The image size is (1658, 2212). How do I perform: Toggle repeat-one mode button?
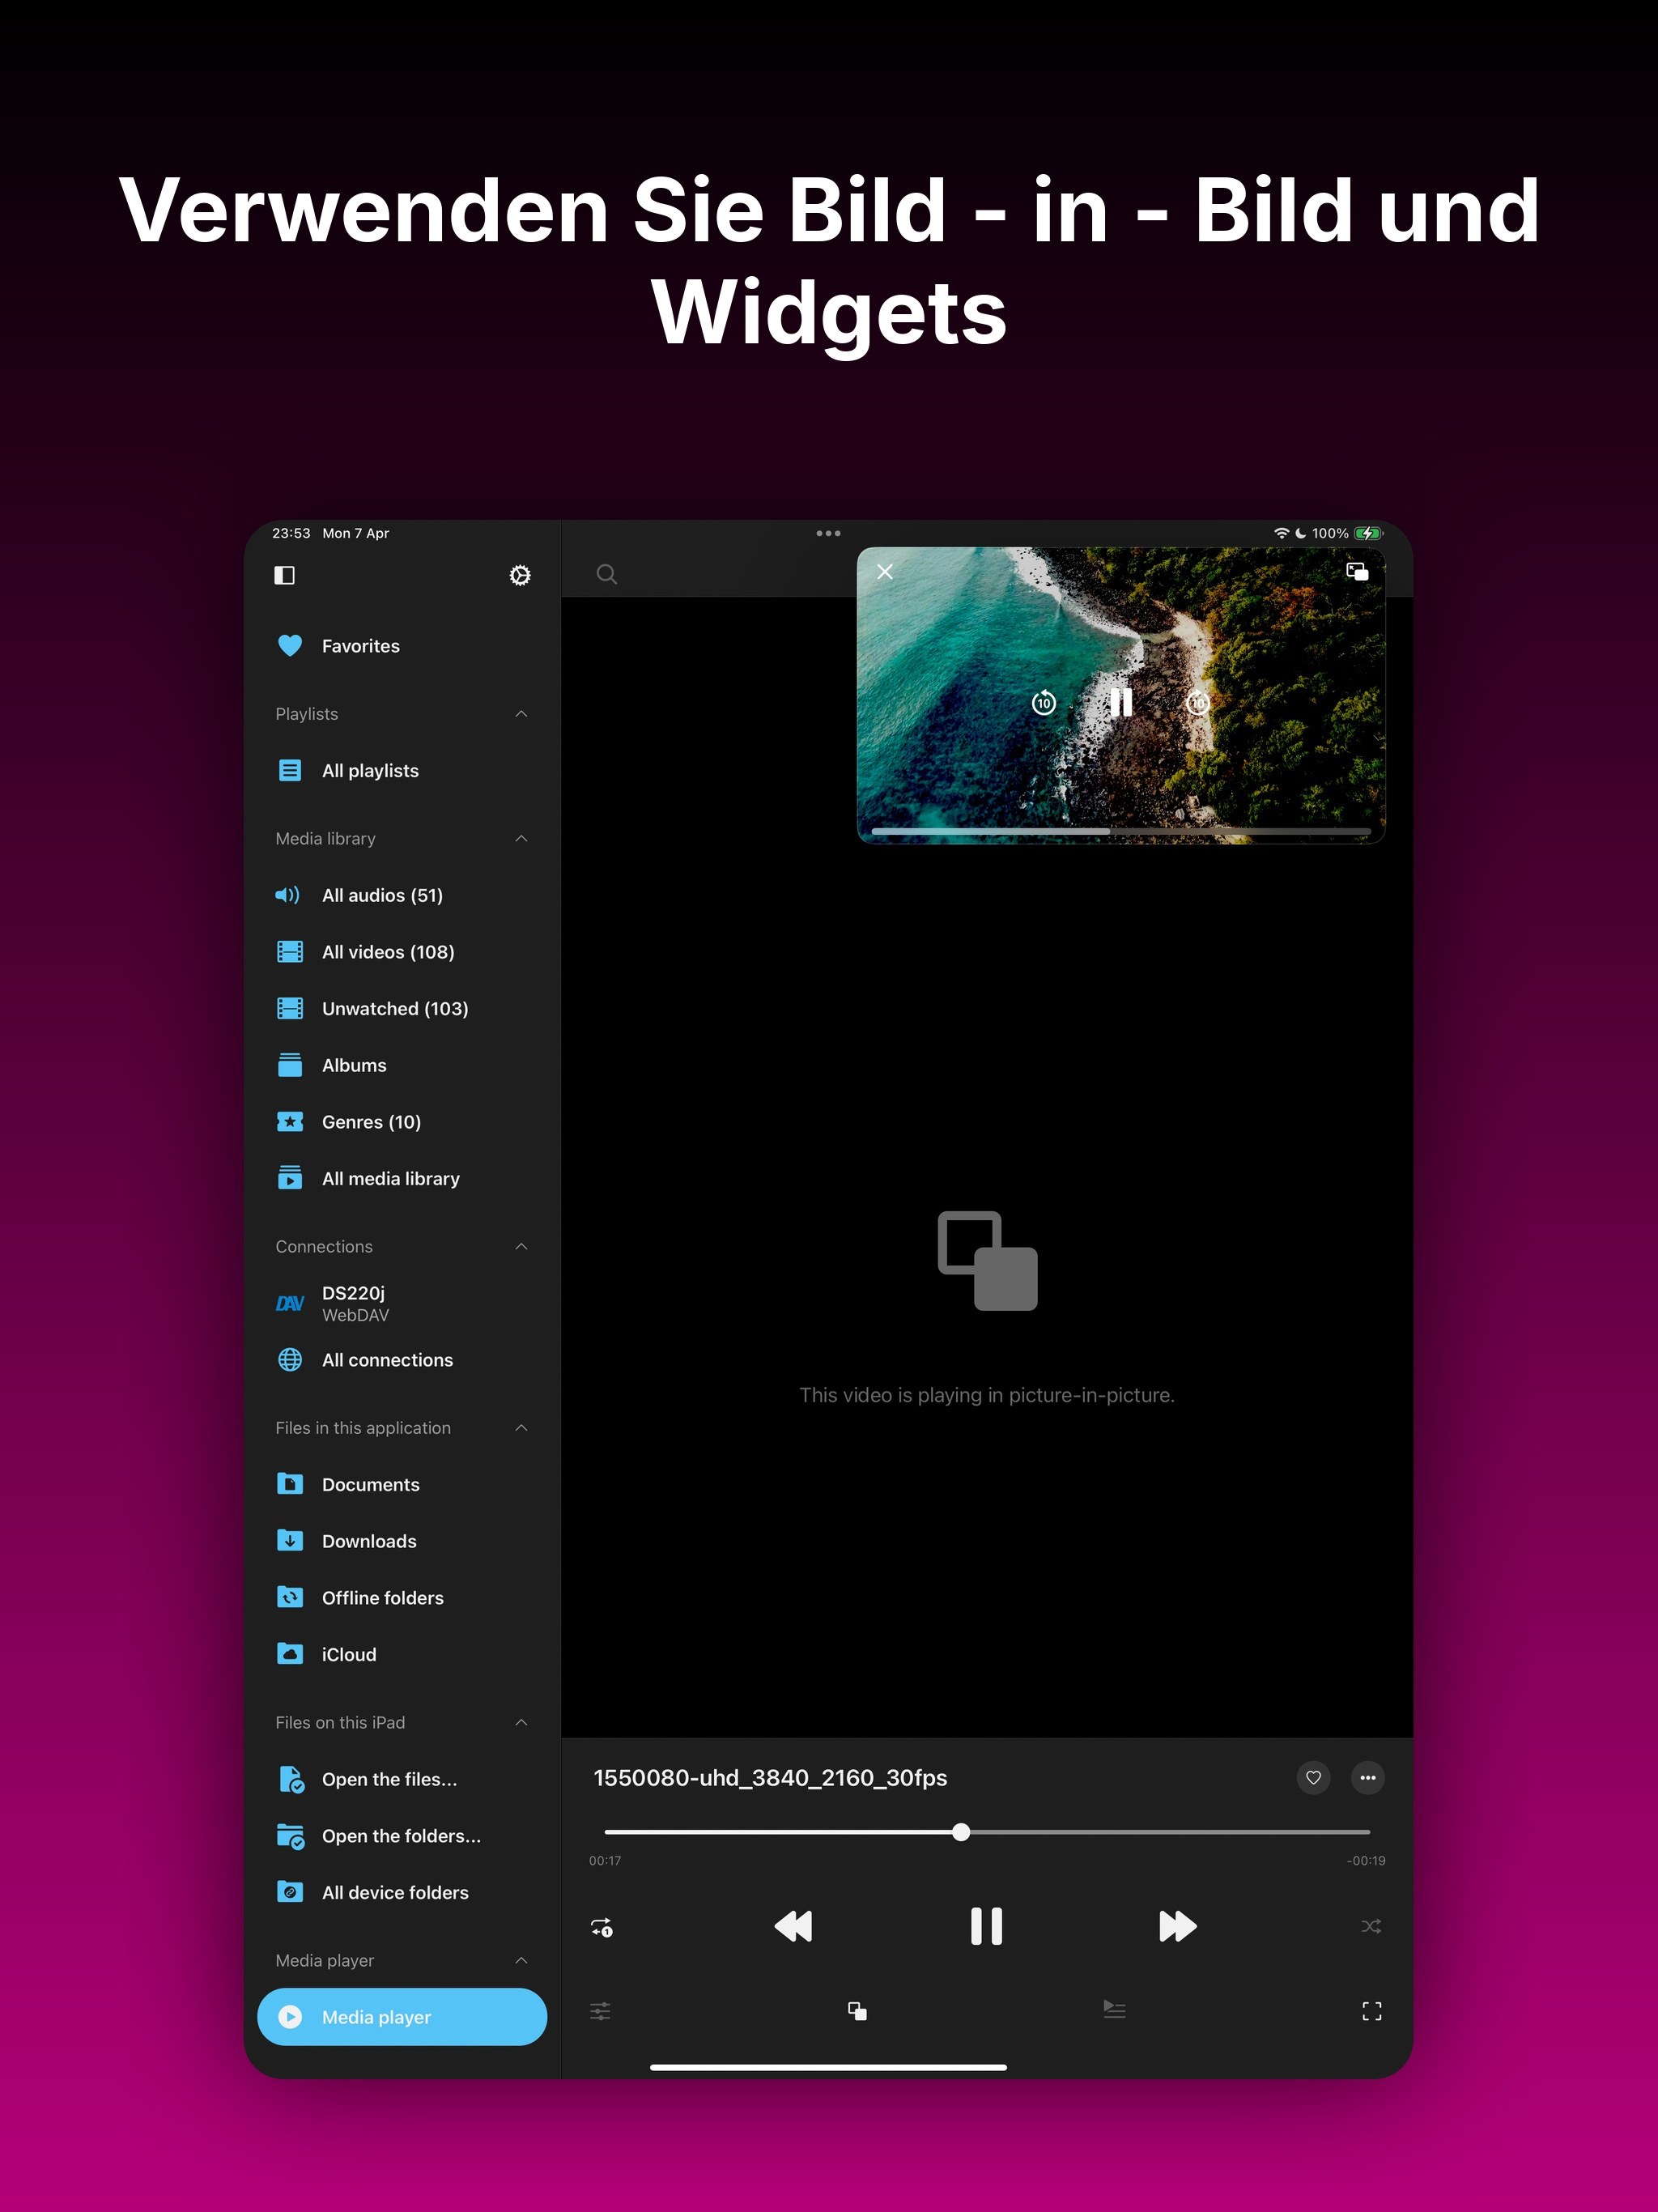(601, 1927)
